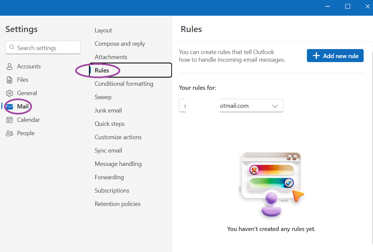Image resolution: width=373 pixels, height=252 pixels.
Task: Go to General settings
Action: pos(27,93)
